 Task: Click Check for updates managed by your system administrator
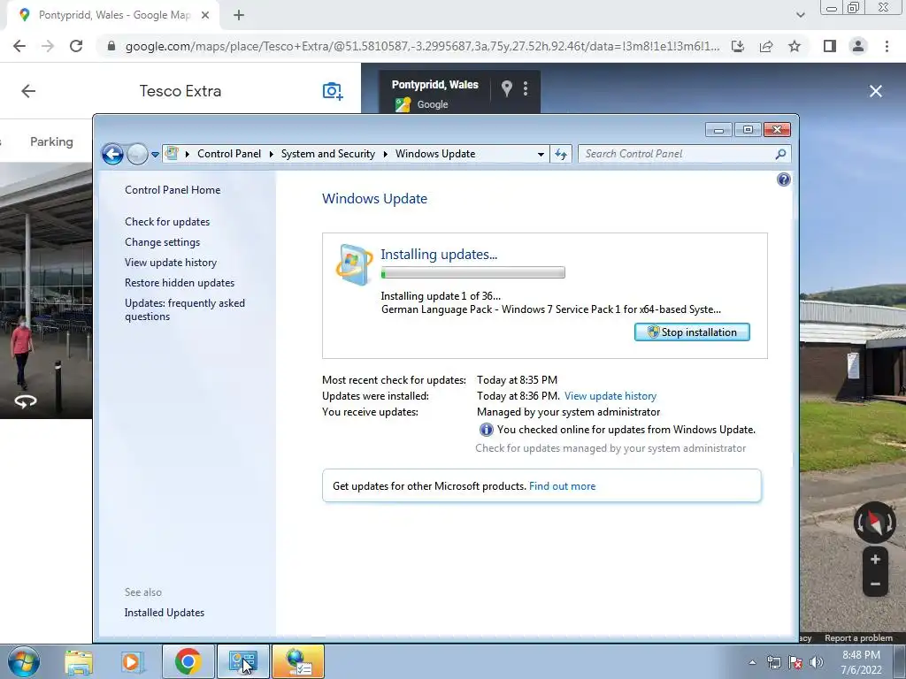(x=610, y=448)
